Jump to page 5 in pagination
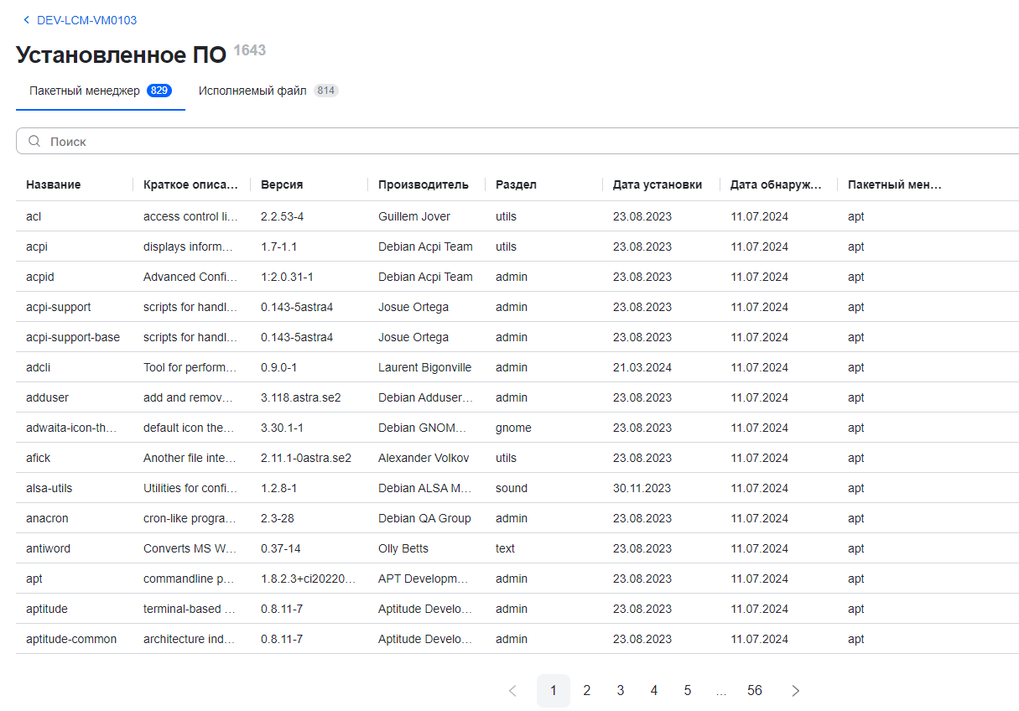The width and height of the screenshot is (1019, 711). click(688, 691)
